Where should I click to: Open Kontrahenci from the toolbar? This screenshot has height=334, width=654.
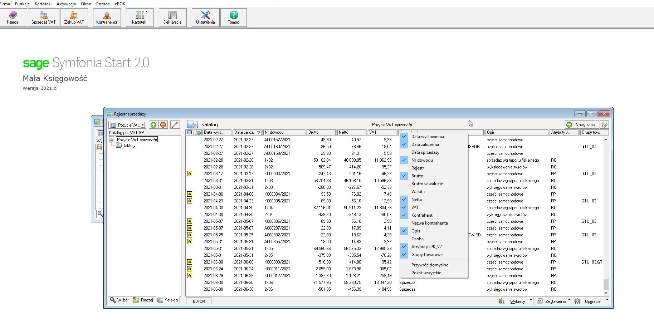click(x=107, y=18)
